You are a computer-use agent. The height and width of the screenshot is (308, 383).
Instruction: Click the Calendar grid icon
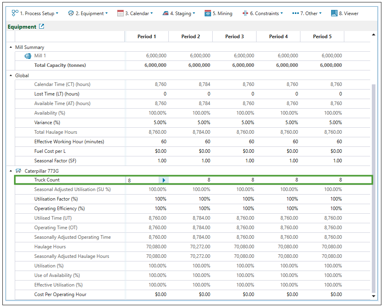[x=120, y=13]
